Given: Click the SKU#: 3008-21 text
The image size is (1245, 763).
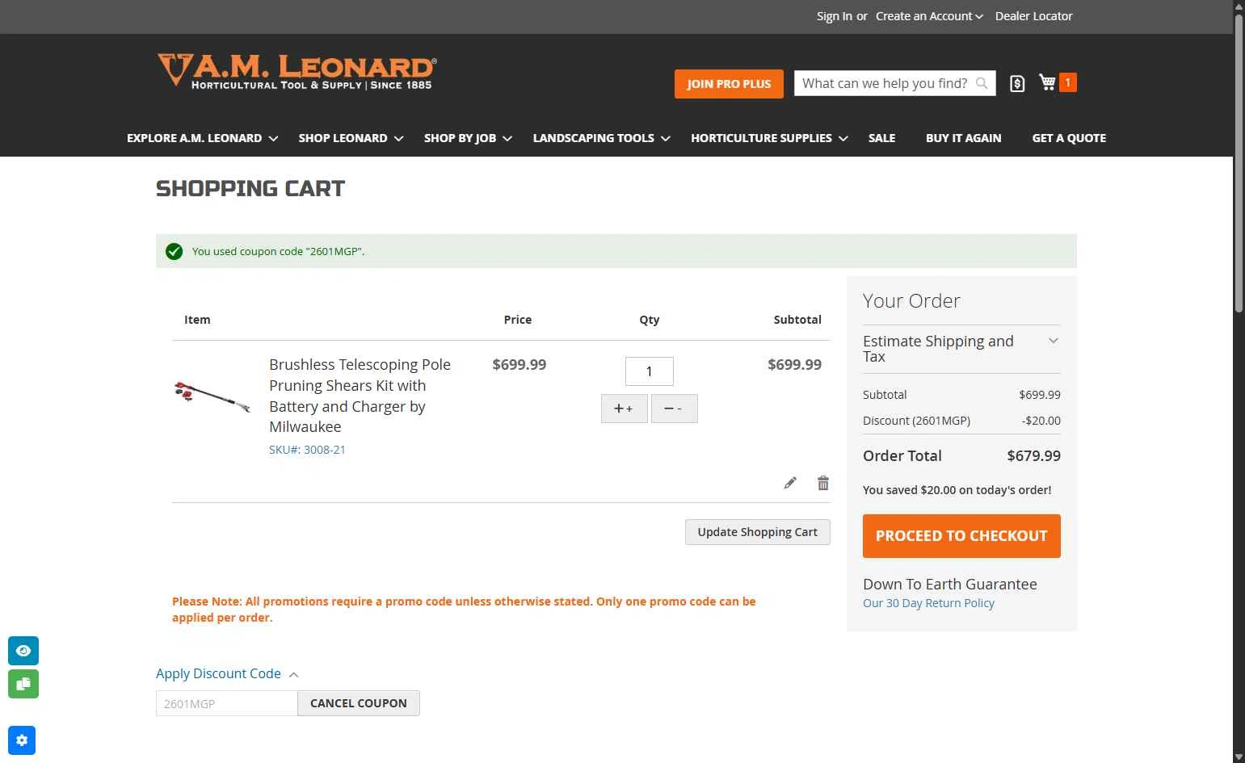Looking at the screenshot, I should coord(307,450).
